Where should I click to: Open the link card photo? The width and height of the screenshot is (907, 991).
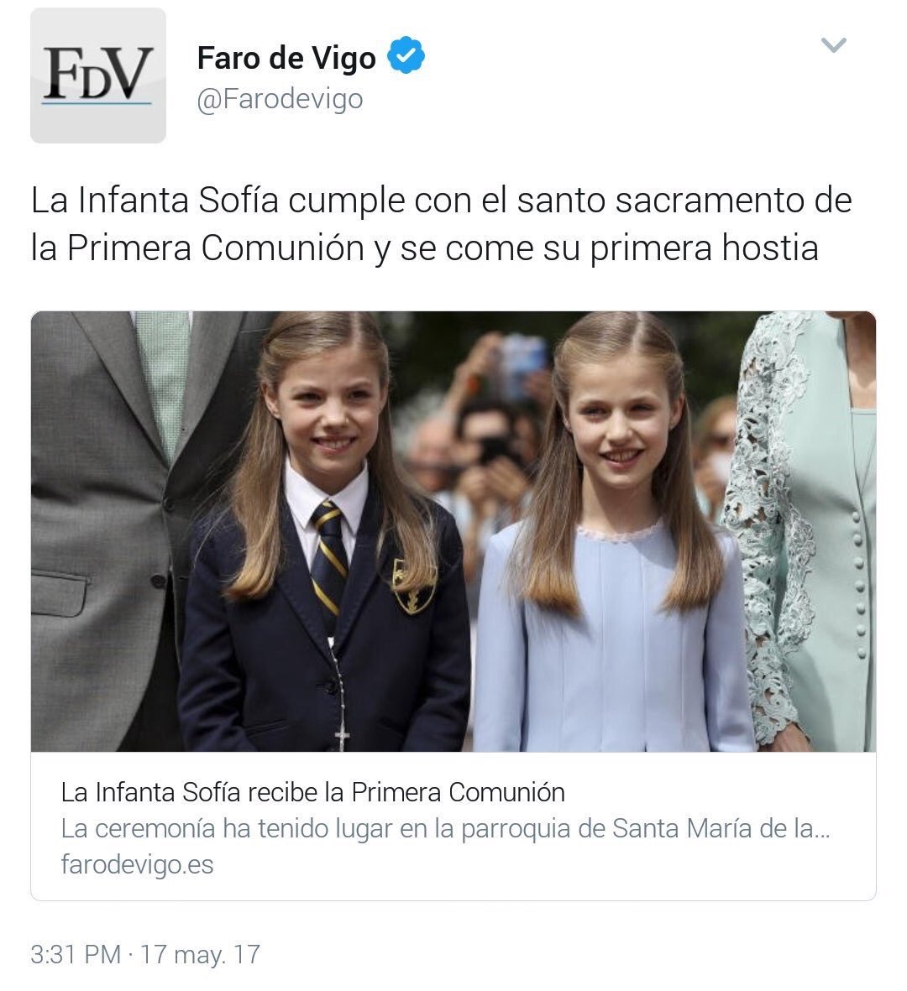(453, 531)
